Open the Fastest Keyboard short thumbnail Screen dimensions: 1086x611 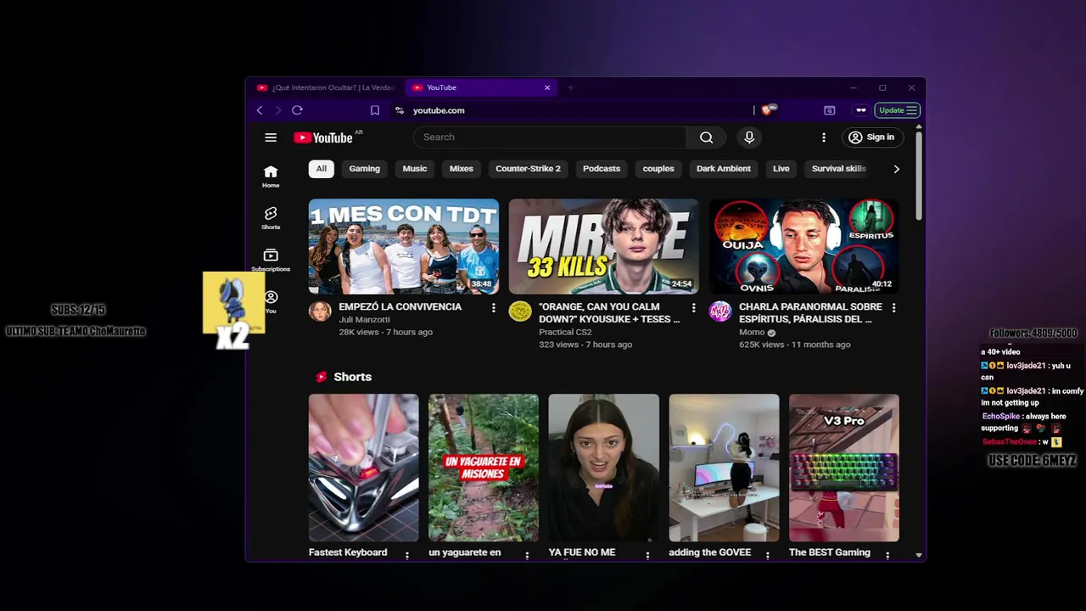click(x=364, y=468)
